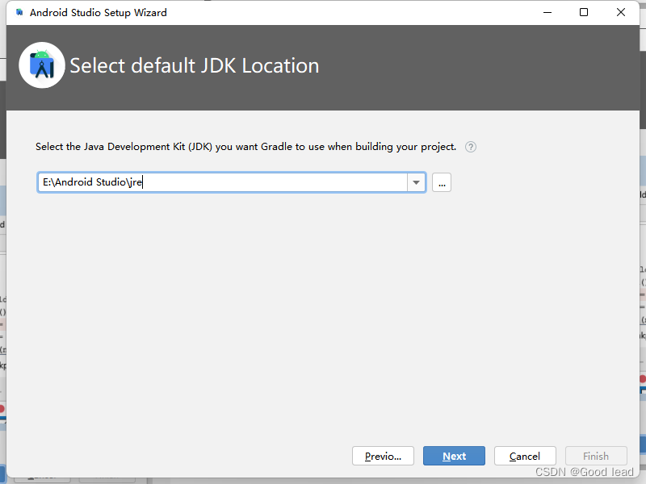Browse for JDK folder with ... button
This screenshot has height=484, width=646.
(x=442, y=182)
